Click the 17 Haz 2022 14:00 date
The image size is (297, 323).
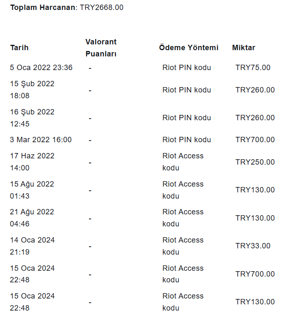32,162
